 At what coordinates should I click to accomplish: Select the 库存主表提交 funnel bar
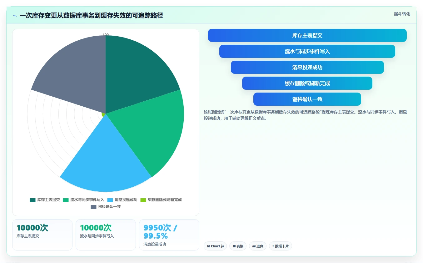coord(307,35)
